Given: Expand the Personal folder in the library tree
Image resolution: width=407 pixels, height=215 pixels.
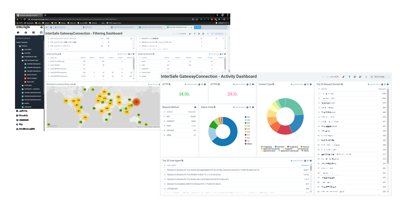Looking at the screenshot, I should (23, 46).
